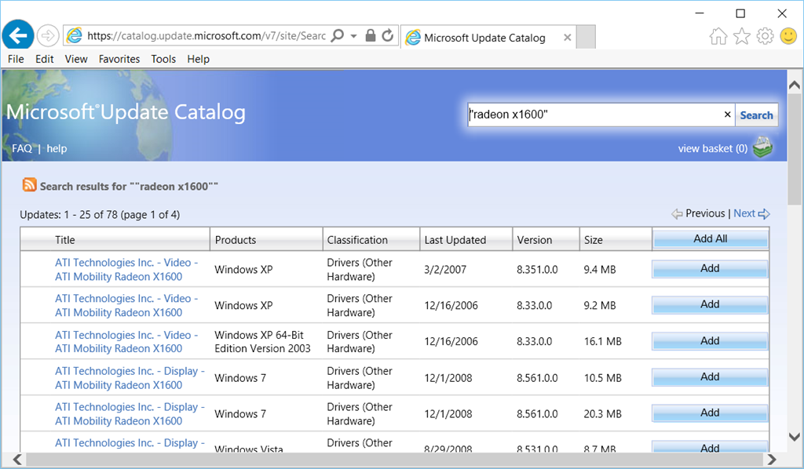
Task: Click the horizontal scroll left arrow
Action: tap(17, 460)
